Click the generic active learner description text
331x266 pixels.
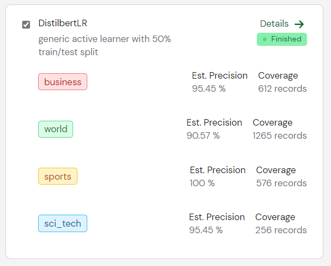pos(105,45)
